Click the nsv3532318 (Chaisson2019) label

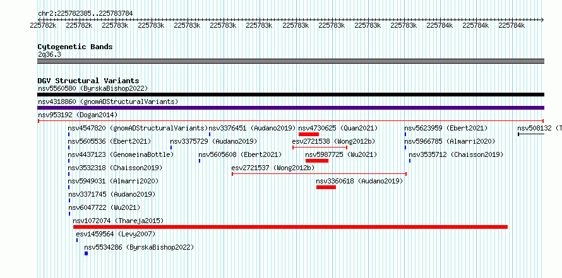coord(115,168)
